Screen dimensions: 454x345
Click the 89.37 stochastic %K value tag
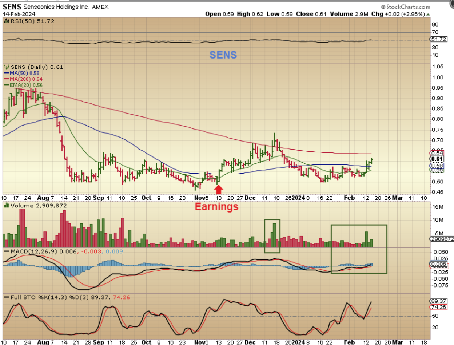438,301
